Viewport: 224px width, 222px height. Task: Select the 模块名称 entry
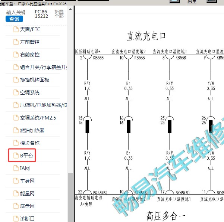click(x=30, y=143)
